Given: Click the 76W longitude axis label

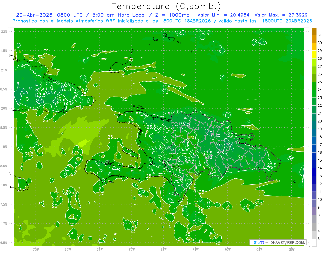Looking at the screenshot, I should point(36,249).
